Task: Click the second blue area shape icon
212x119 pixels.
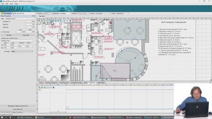Action: (x=53, y=21)
